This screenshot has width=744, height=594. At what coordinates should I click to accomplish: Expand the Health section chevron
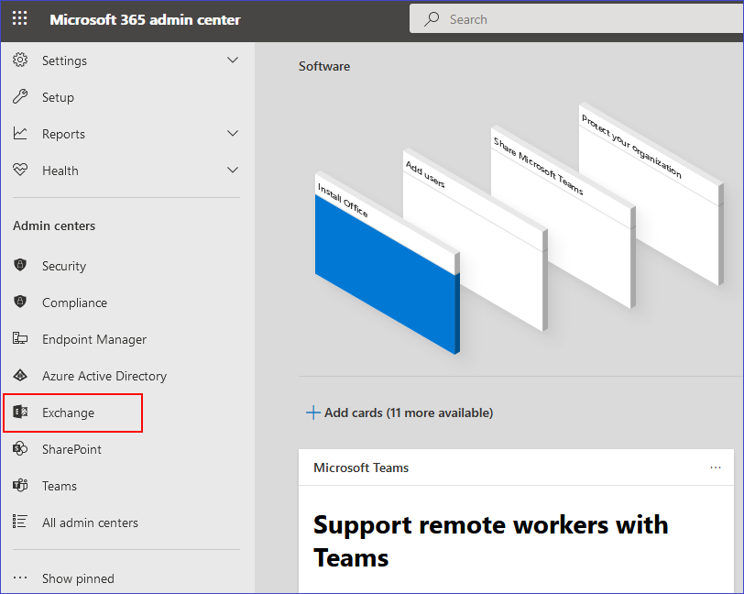(x=233, y=170)
